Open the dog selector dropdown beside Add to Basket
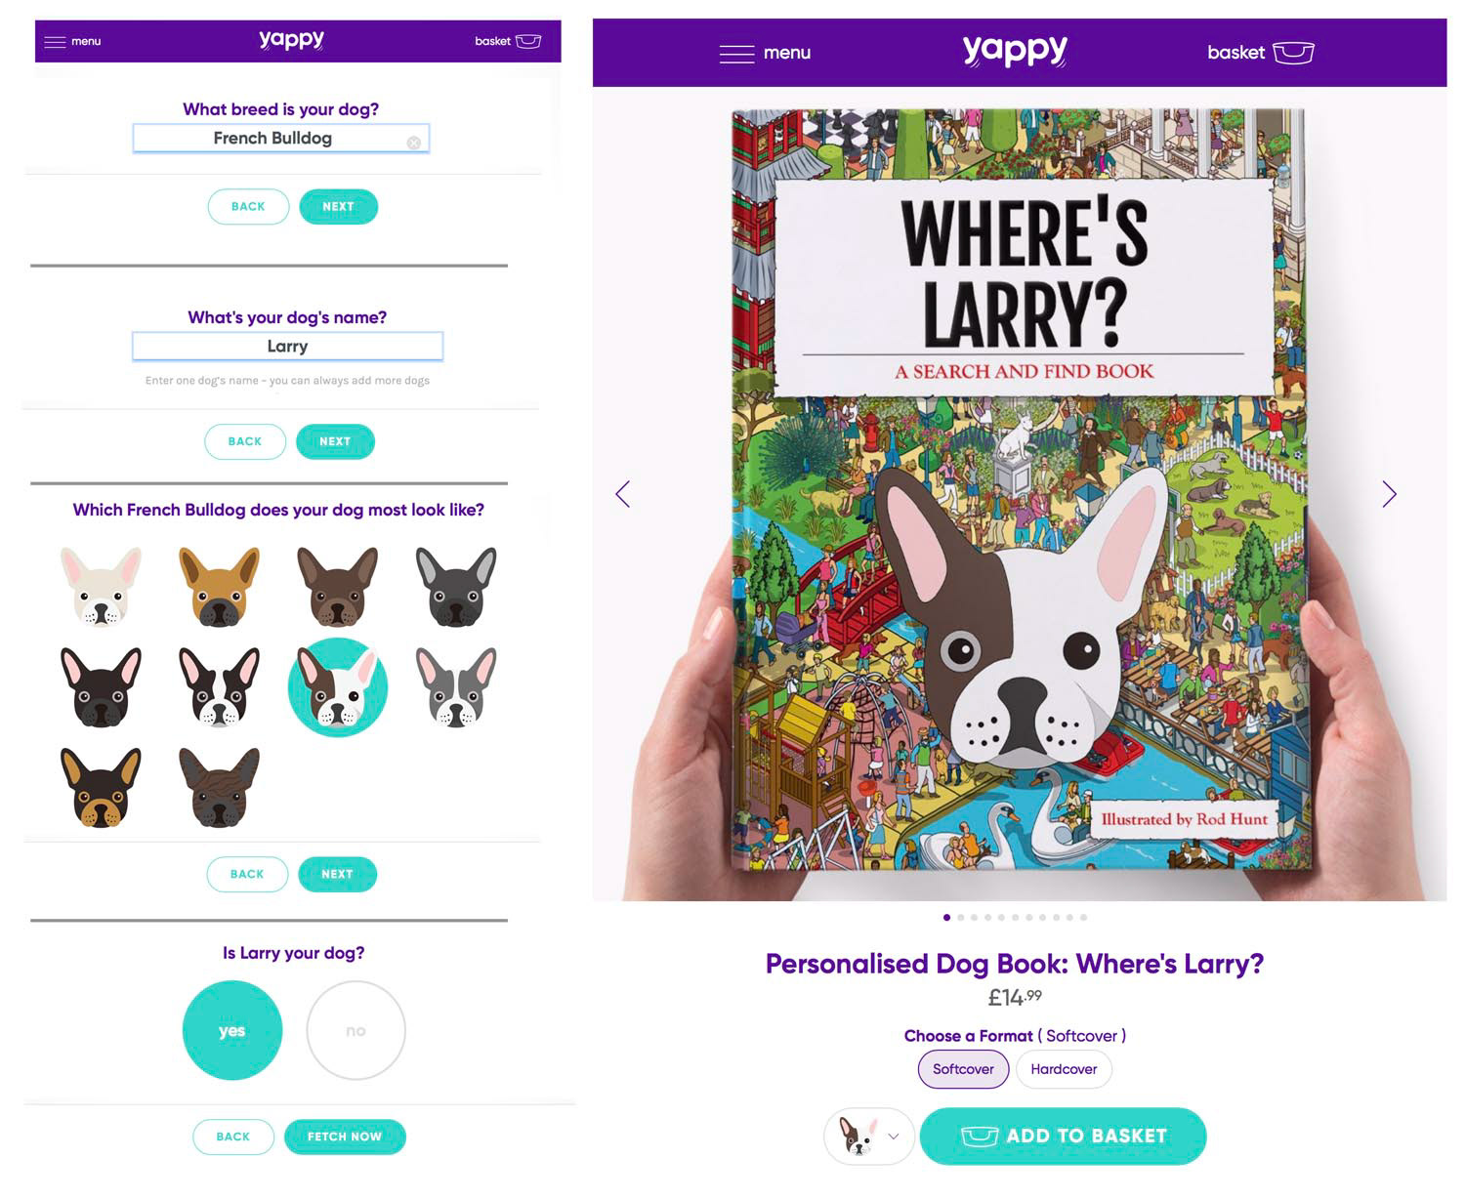The height and width of the screenshot is (1199, 1465). [869, 1137]
